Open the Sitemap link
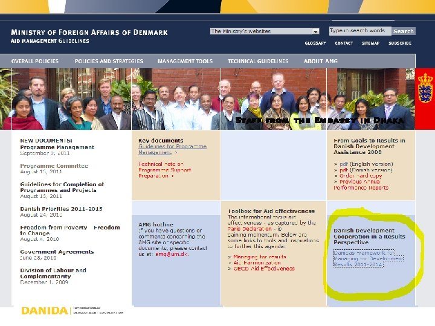435x326 pixels. (x=370, y=43)
